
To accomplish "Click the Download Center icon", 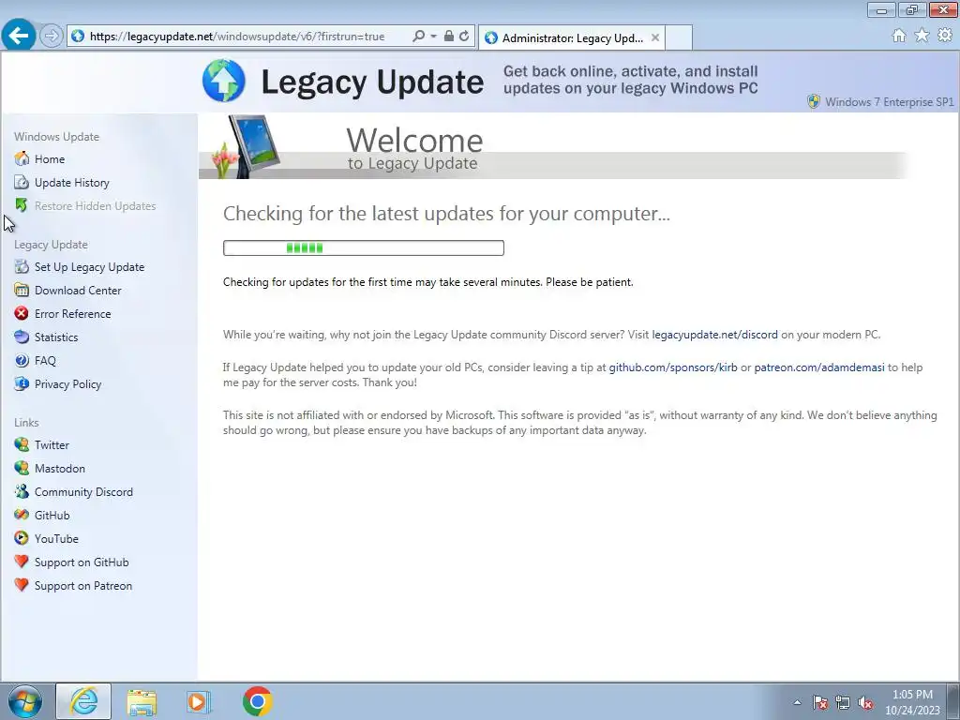I will 22,291.
